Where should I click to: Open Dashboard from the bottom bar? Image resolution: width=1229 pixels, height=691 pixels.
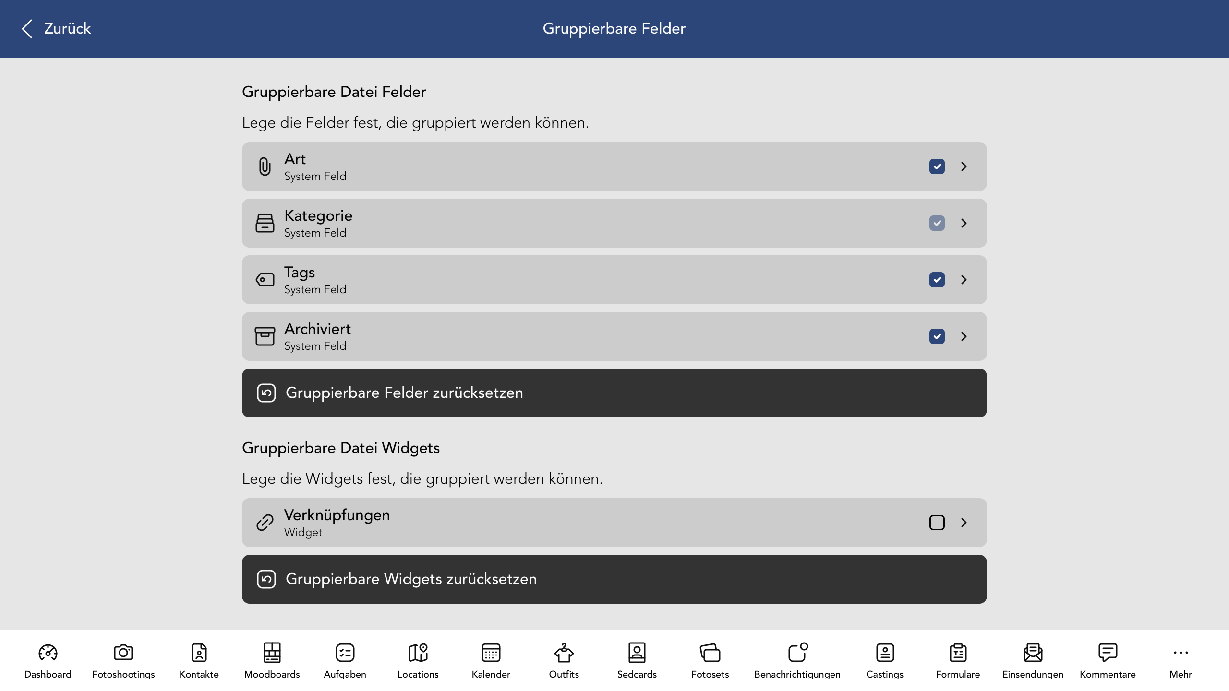click(x=48, y=661)
